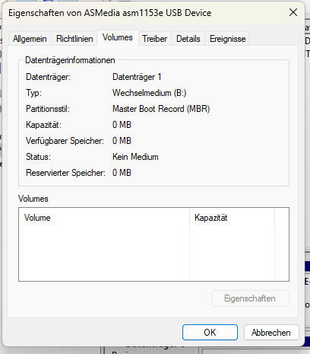Click the Abbrechen button

pyautogui.click(x=271, y=332)
